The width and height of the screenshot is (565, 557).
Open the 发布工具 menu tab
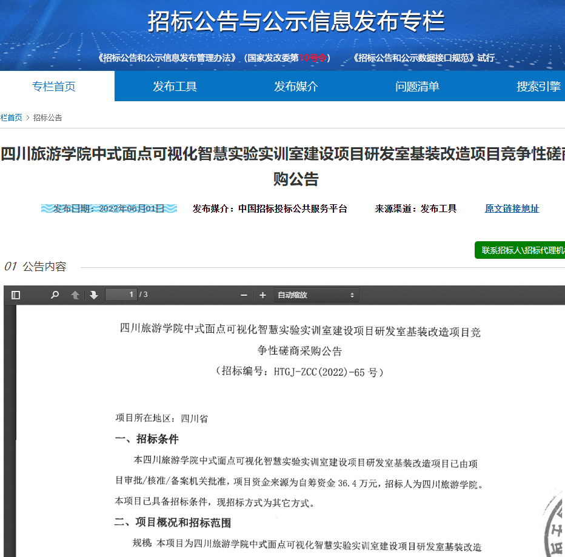coord(175,87)
